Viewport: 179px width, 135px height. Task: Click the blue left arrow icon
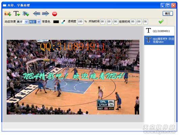pyautogui.click(x=36, y=14)
